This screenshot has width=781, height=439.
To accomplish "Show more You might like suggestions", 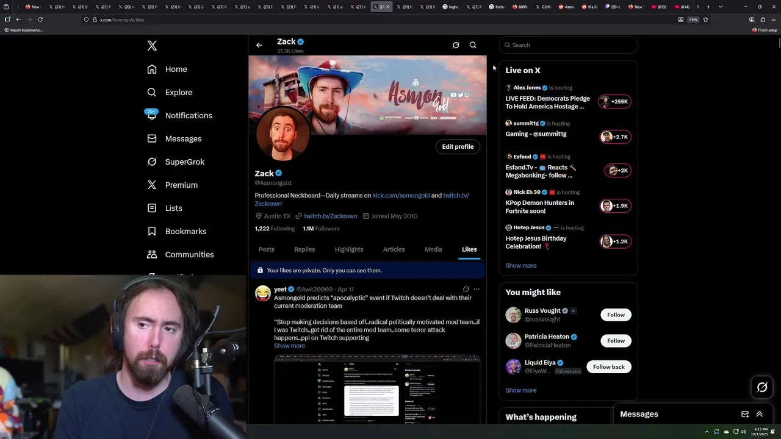I will (x=521, y=390).
